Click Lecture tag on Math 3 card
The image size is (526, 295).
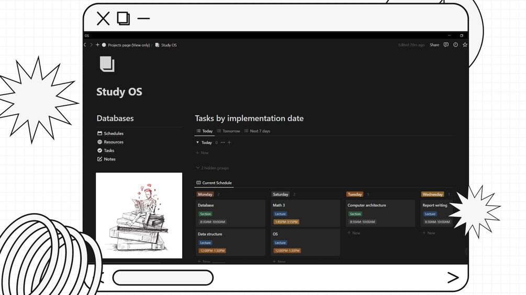tap(280, 214)
